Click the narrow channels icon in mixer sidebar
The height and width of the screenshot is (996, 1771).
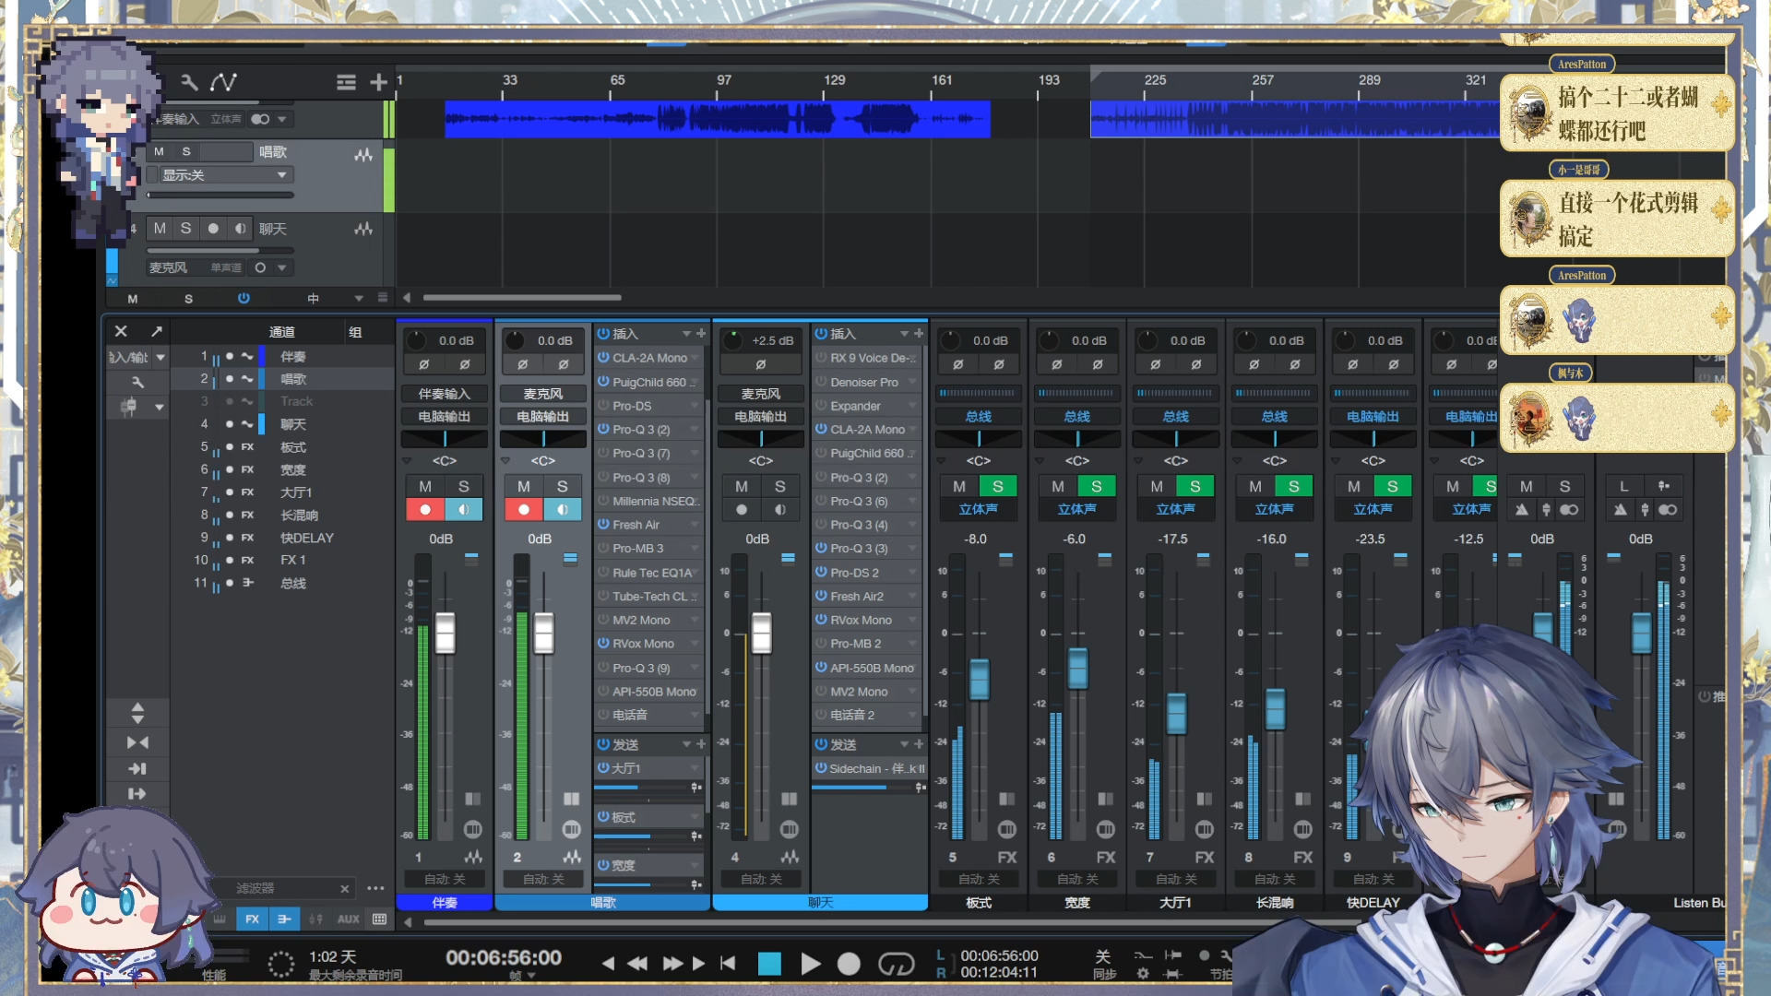click(x=137, y=742)
